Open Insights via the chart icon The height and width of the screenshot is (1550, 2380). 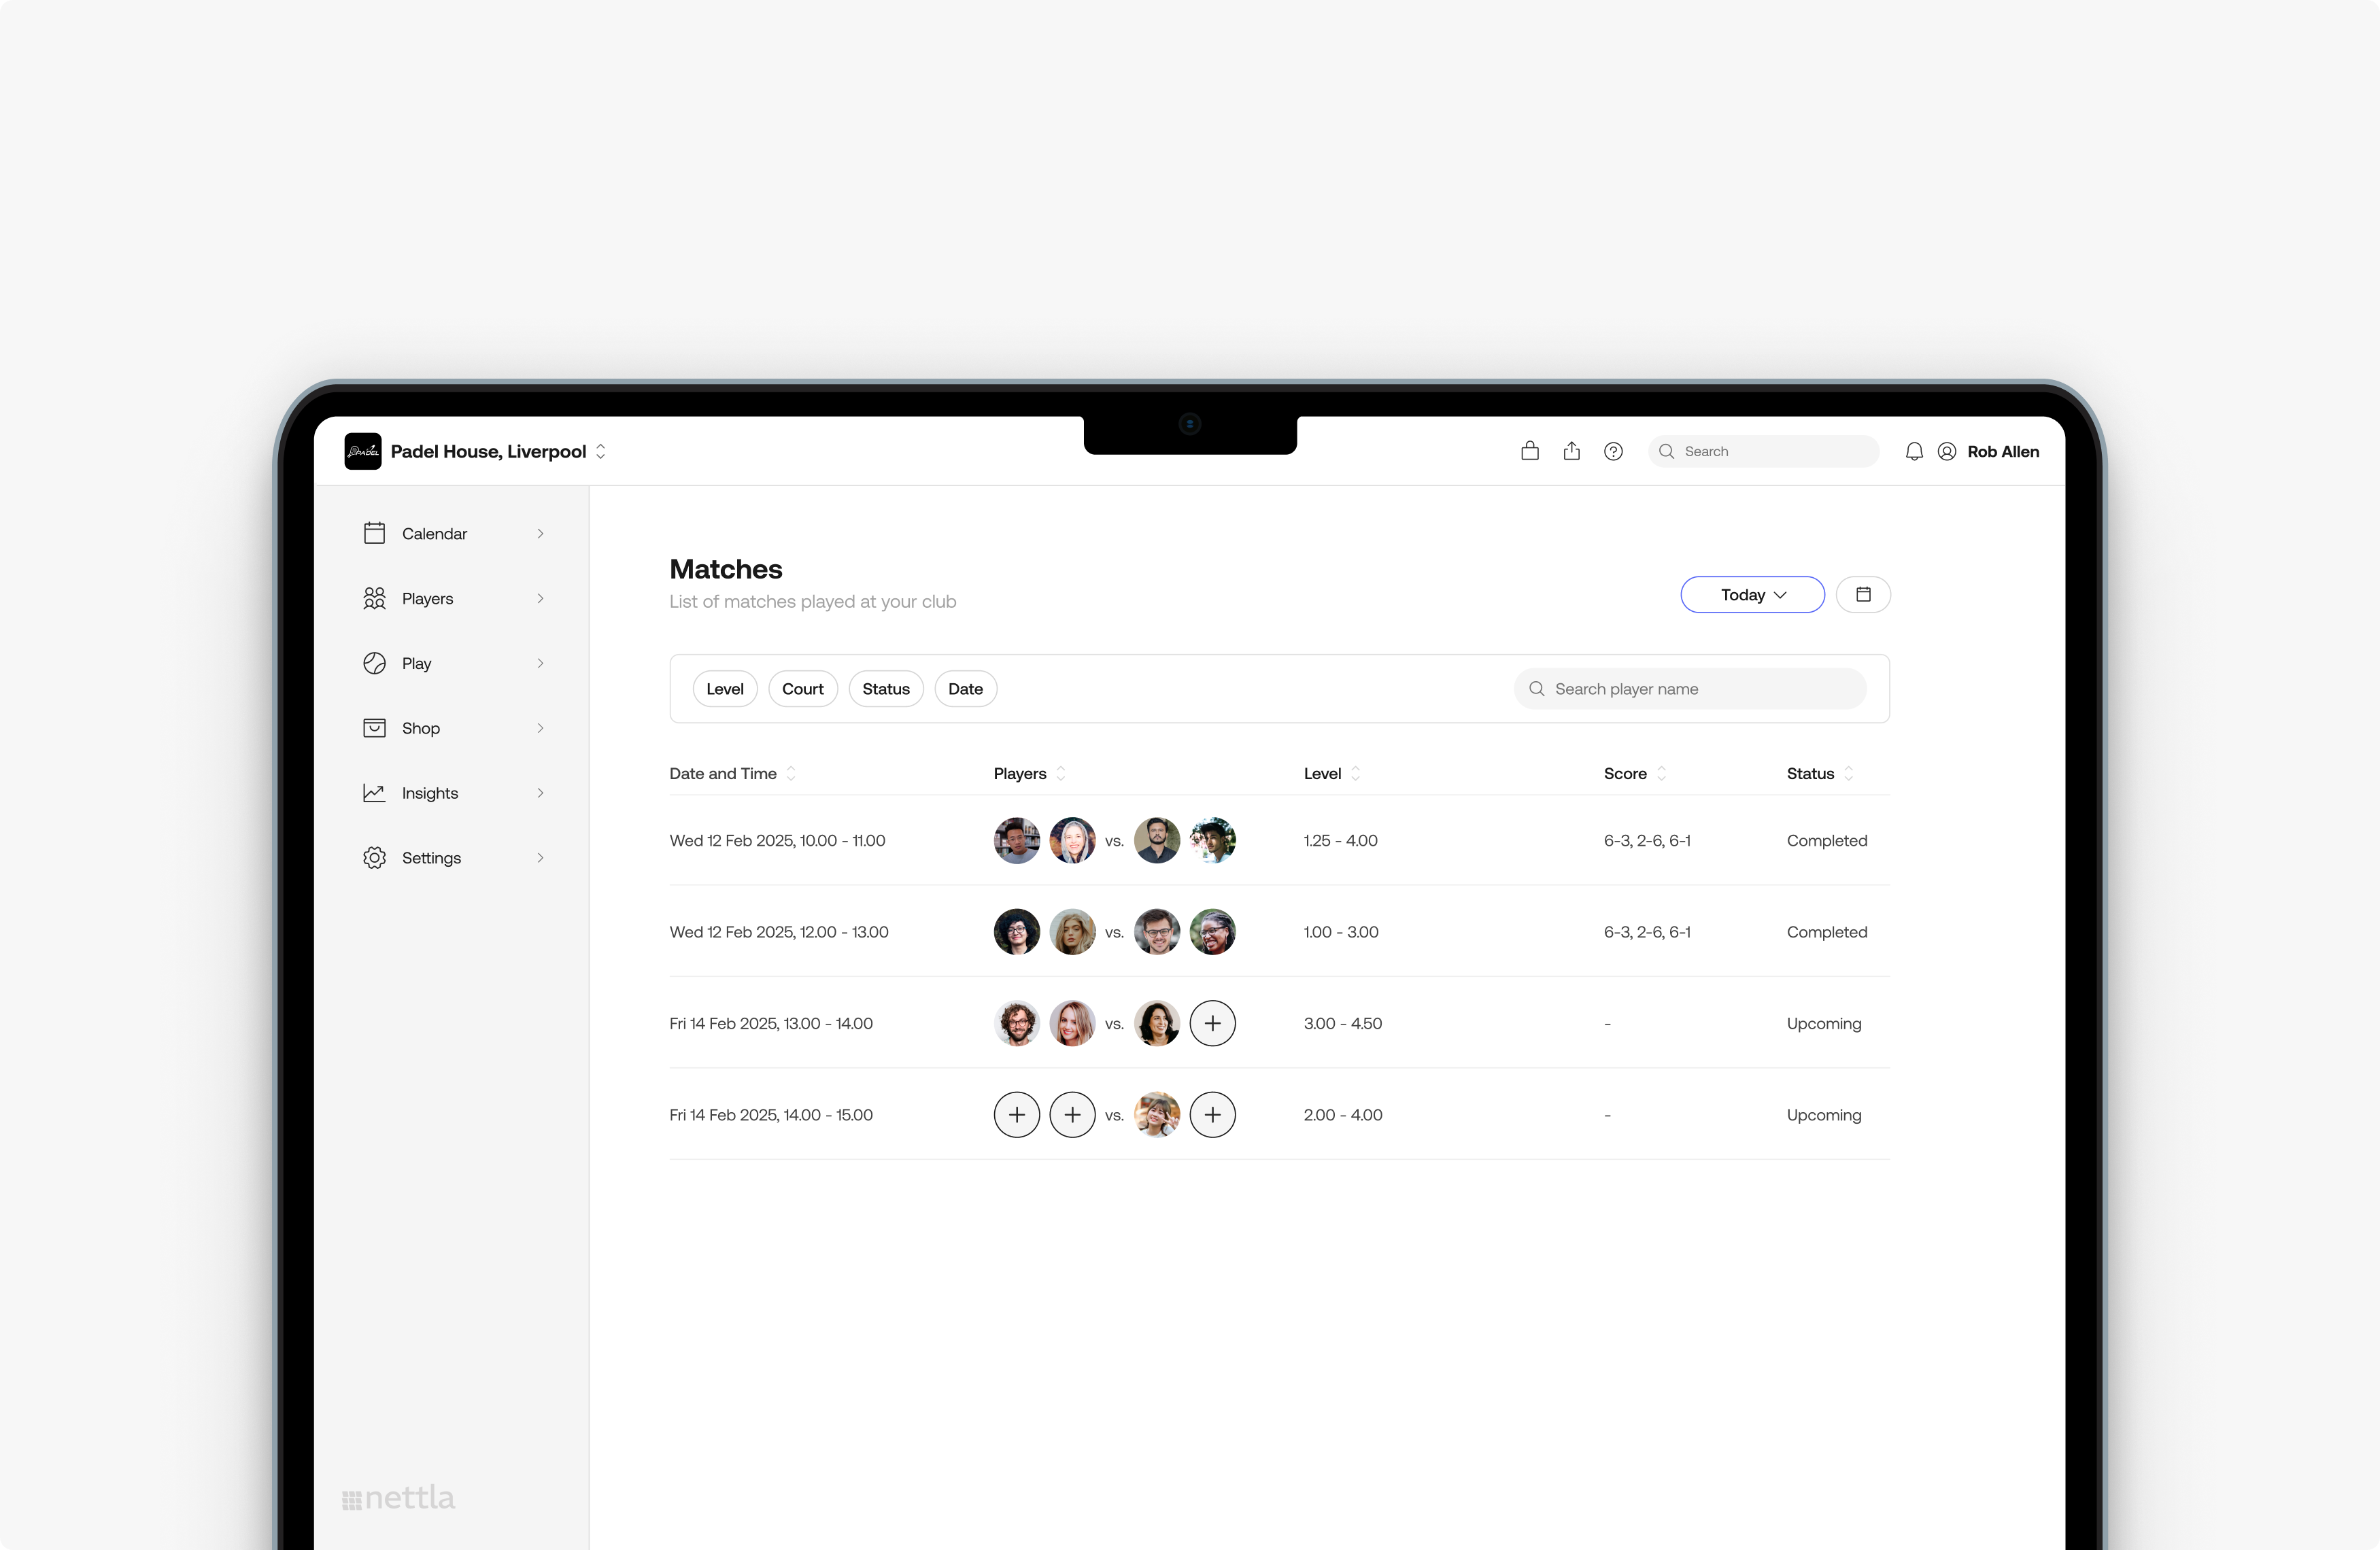(429, 792)
